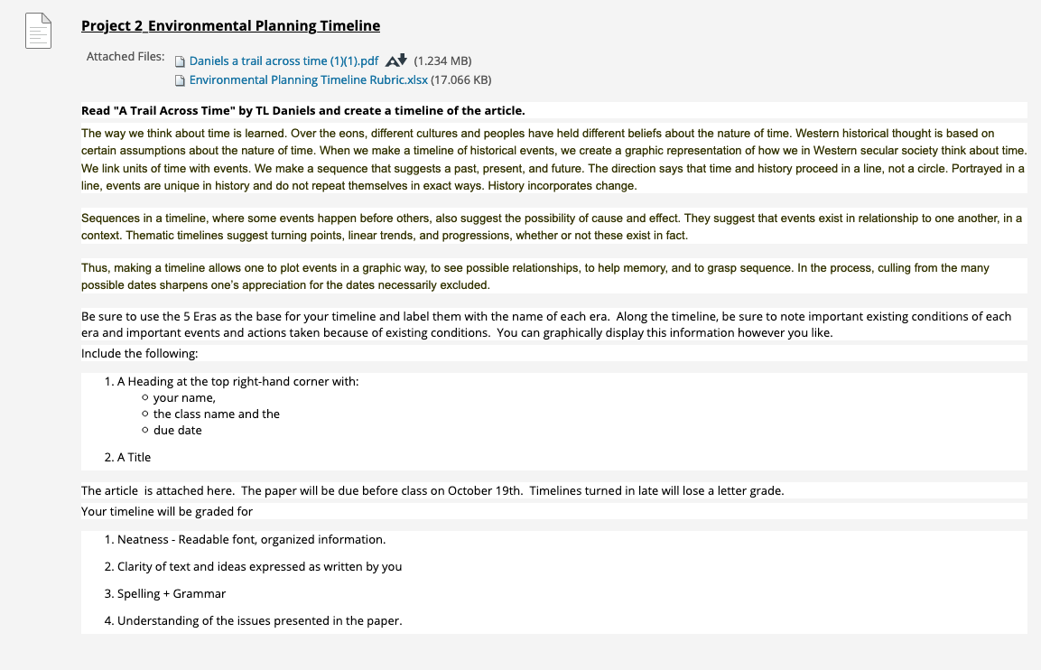Click the file icon before the Daniels PDF
Viewport: 1041px width, 670px height.
click(180, 61)
